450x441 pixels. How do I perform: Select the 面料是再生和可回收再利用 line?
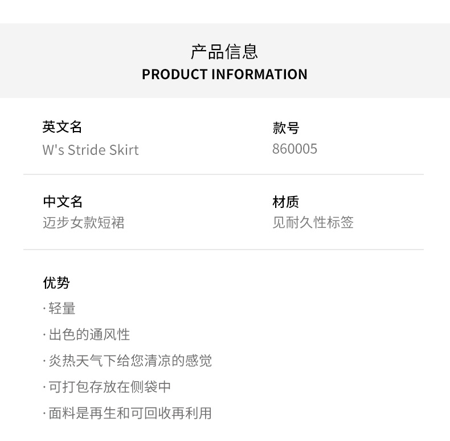coord(130,413)
